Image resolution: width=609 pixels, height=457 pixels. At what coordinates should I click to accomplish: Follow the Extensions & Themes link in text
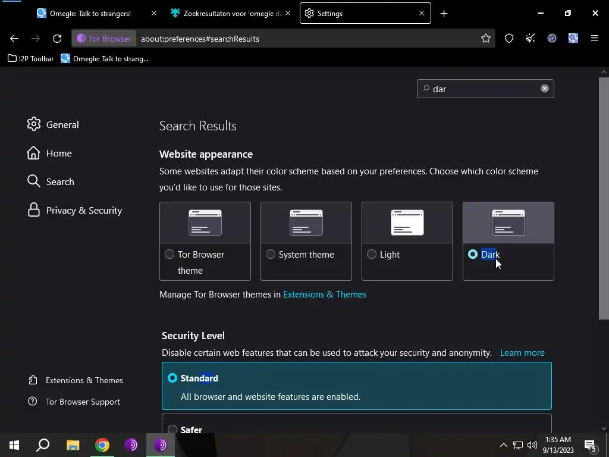(x=325, y=294)
